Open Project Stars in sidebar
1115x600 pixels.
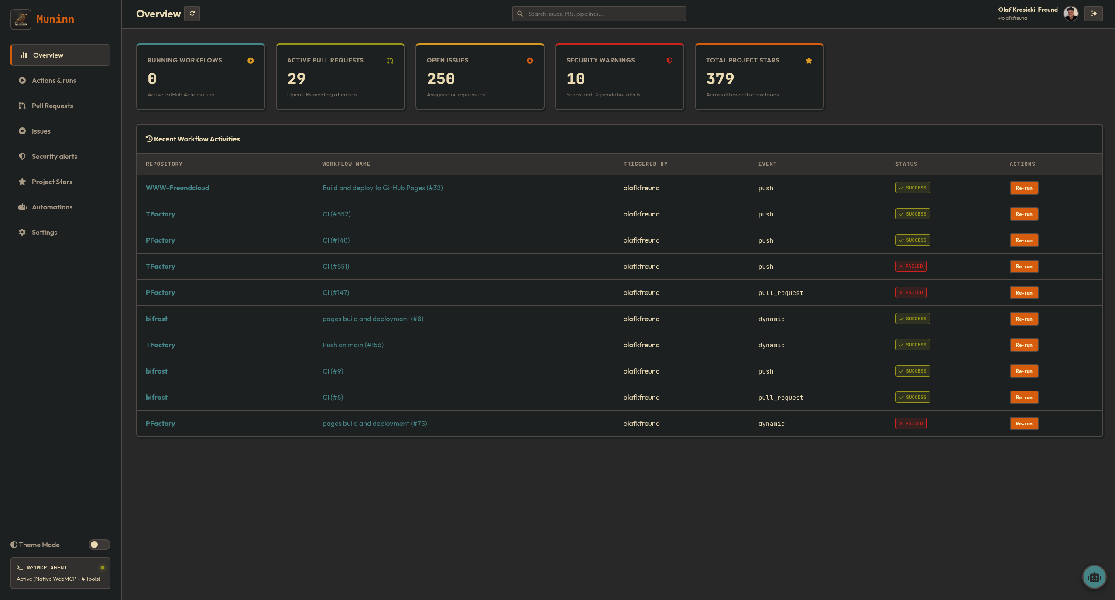tap(61, 182)
